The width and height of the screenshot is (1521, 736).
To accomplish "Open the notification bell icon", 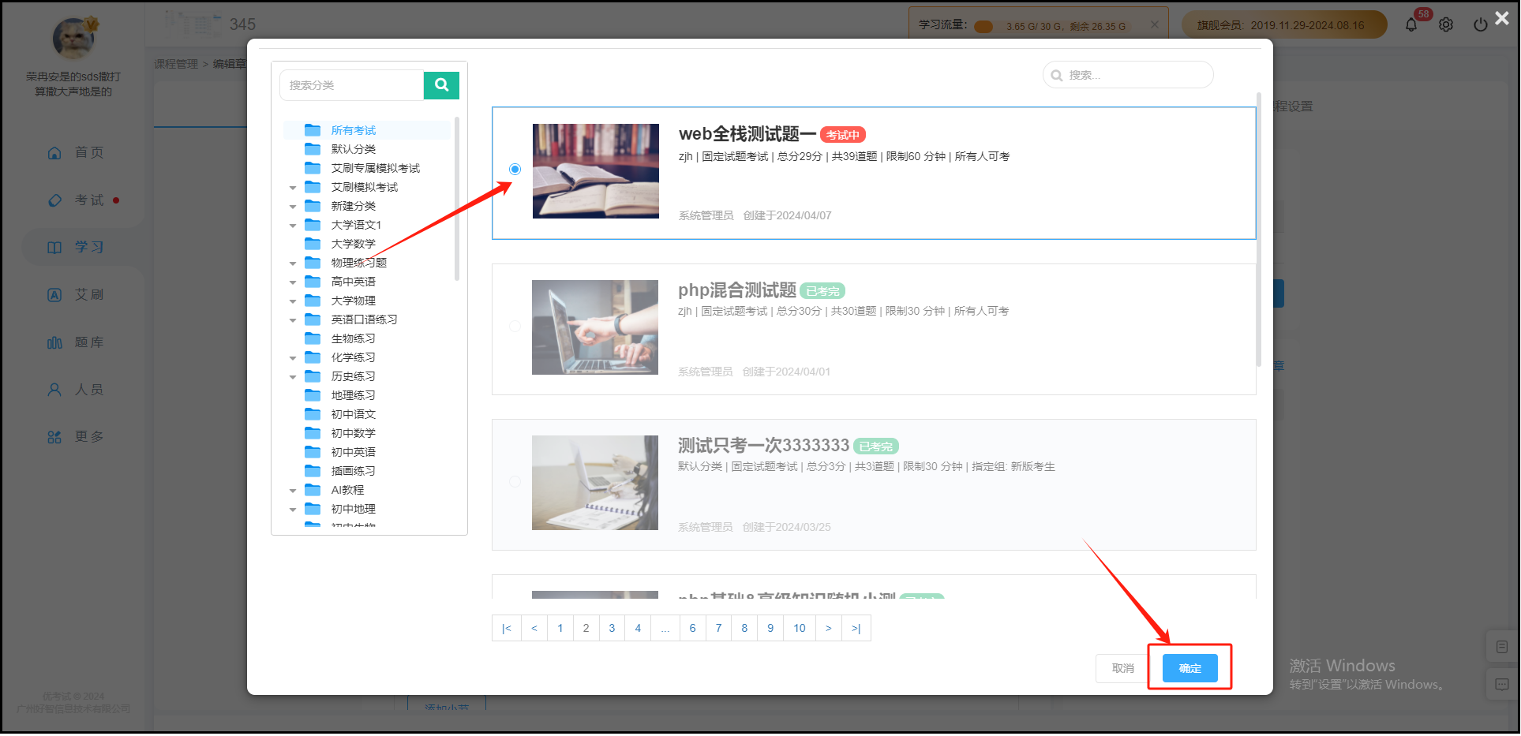I will tap(1411, 24).
